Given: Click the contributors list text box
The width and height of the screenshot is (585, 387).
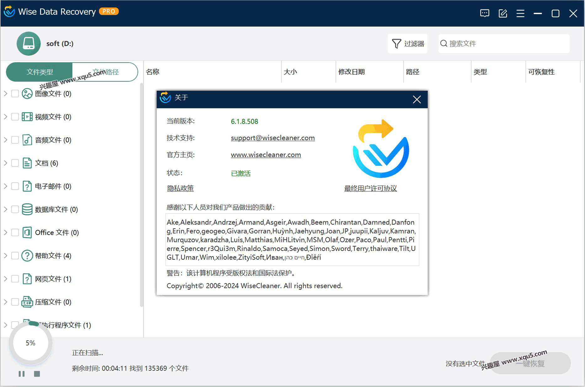Looking at the screenshot, I should (292, 240).
